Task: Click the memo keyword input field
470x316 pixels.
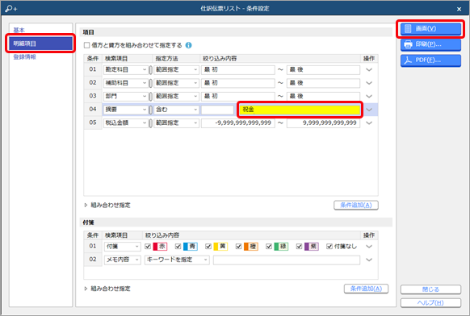Action: point(287,260)
